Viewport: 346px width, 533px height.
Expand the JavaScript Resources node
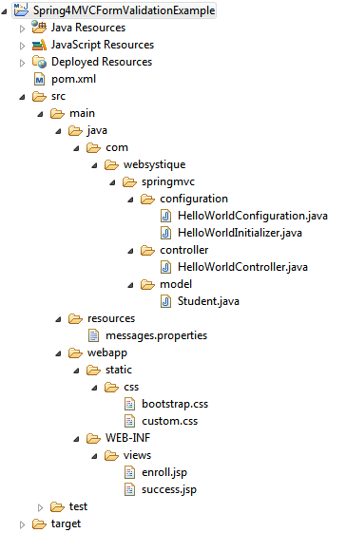[22, 46]
